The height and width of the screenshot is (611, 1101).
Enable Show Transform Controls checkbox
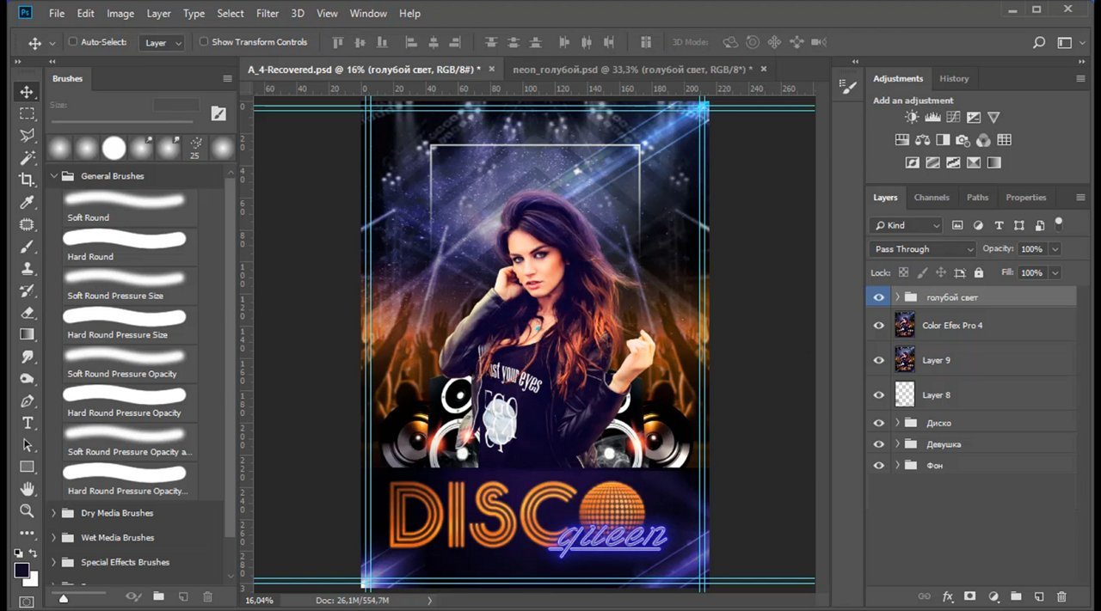pyautogui.click(x=204, y=41)
